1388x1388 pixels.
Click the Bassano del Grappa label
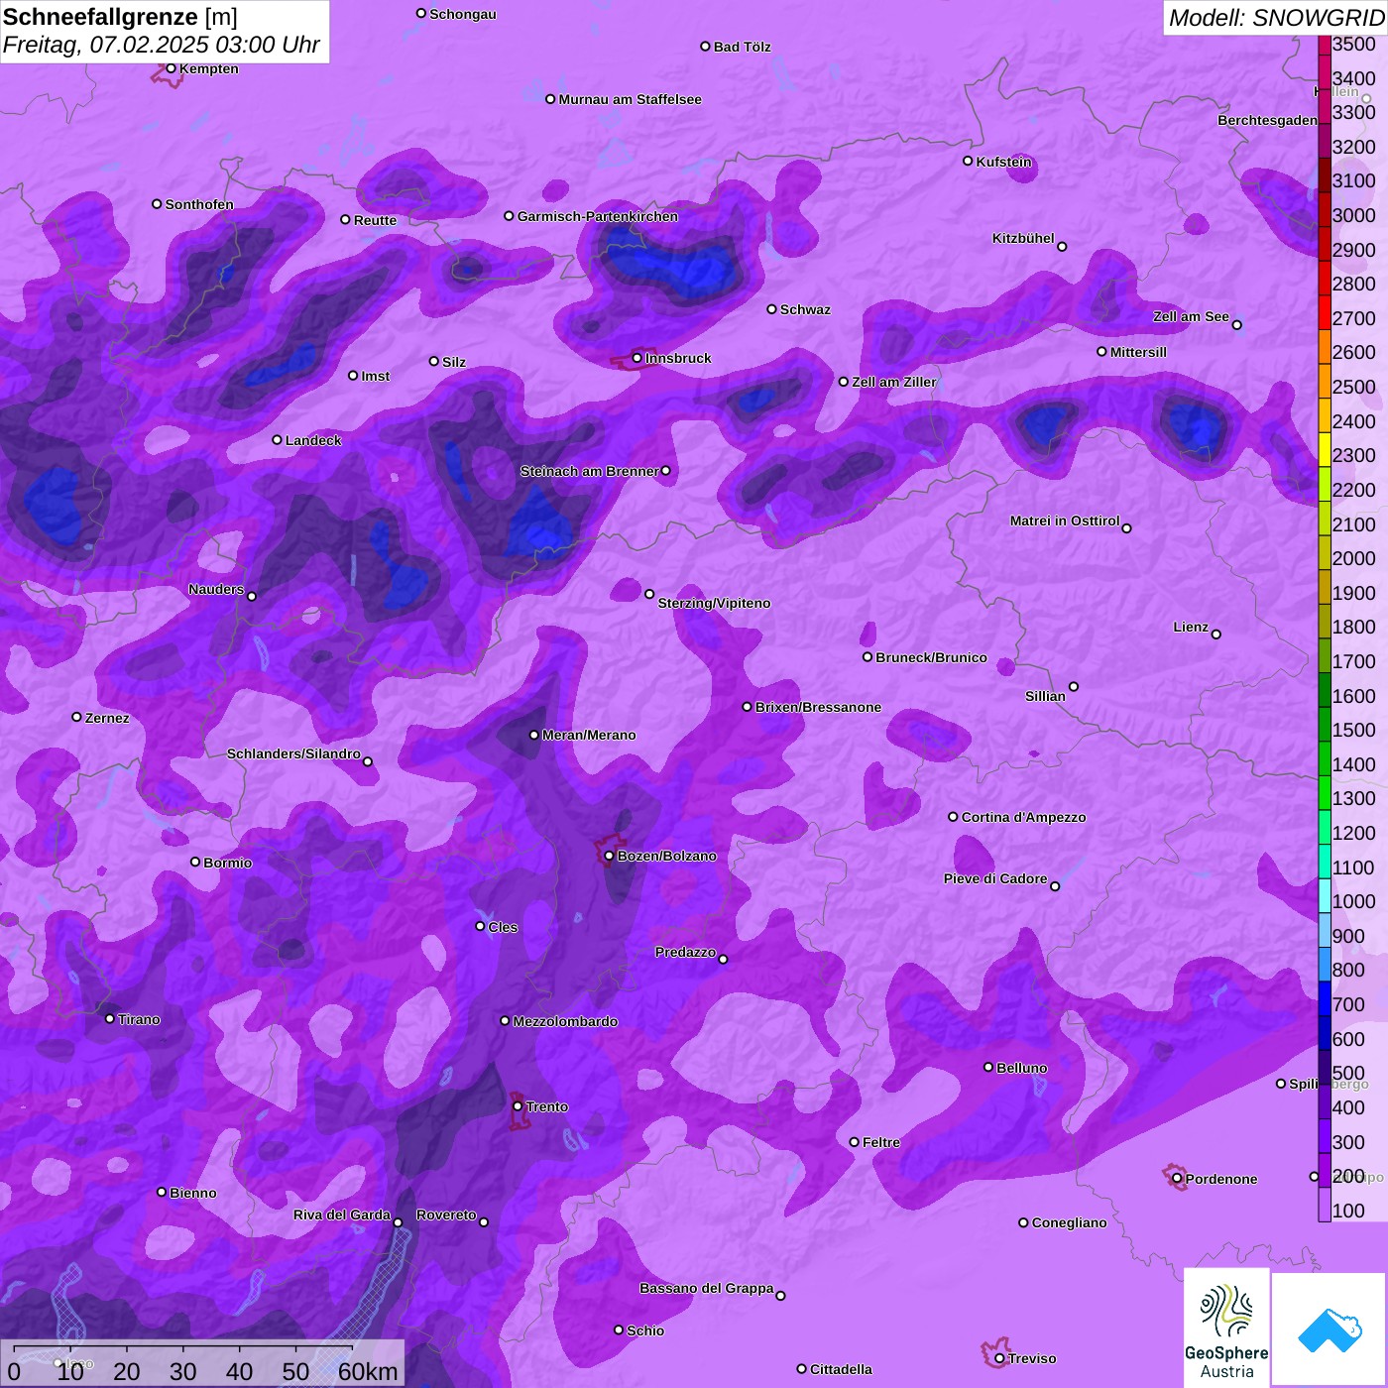(x=707, y=1288)
